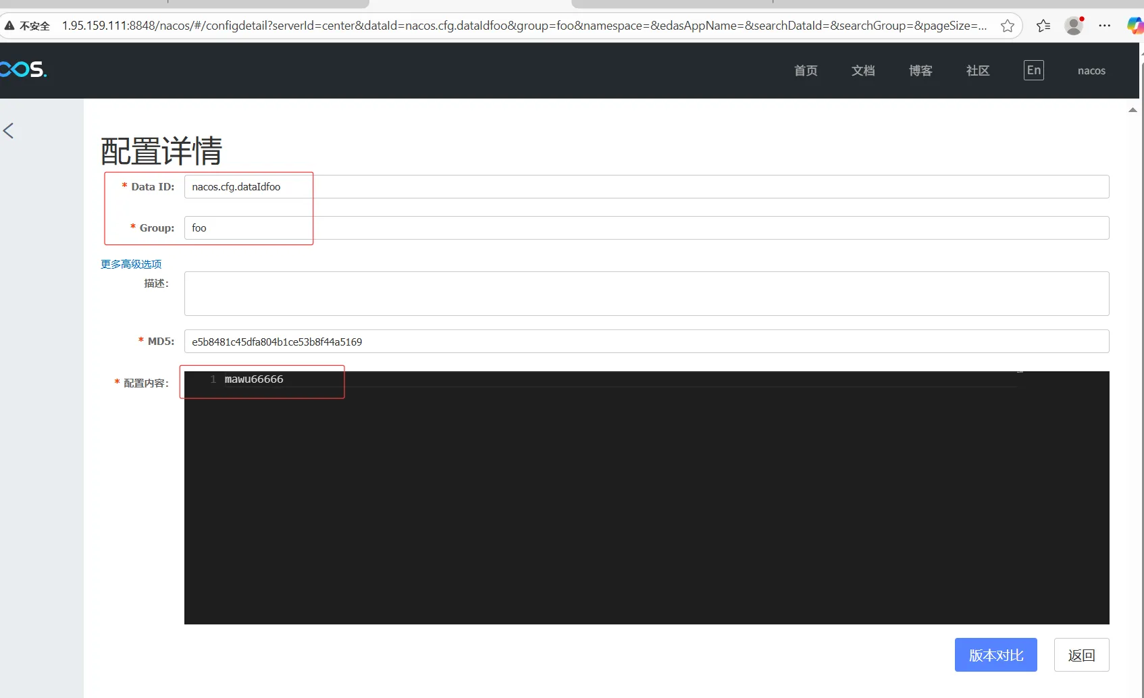Go to the 首页 nav item
Image resolution: width=1144 pixels, height=698 pixels.
coord(806,70)
